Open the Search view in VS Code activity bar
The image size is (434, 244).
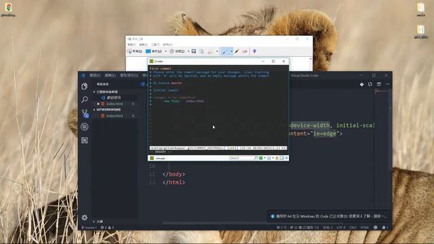pos(85,100)
